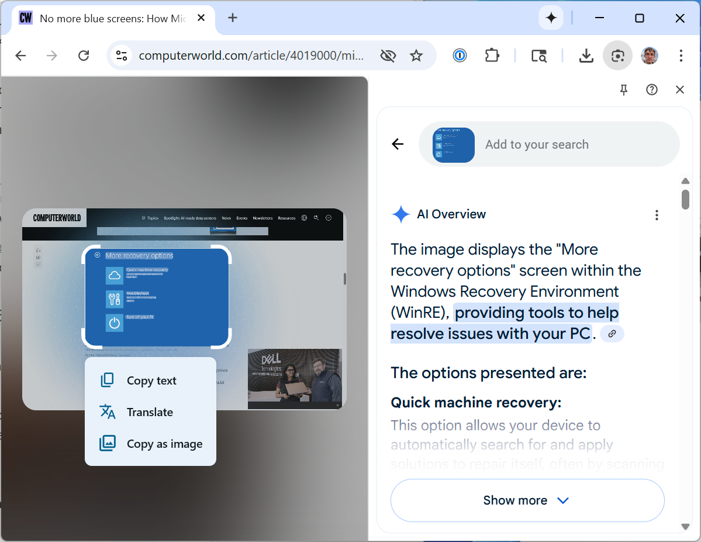Expand Show more in AI Overview
Screen dimensions: 701x542
[527, 500]
